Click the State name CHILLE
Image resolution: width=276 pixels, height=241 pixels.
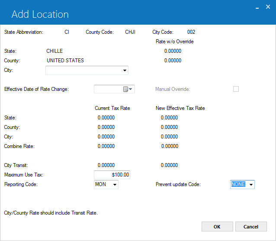point(55,51)
